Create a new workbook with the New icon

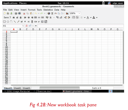[x=4, y=13]
